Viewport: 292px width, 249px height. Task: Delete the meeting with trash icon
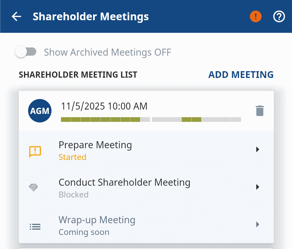click(x=260, y=111)
